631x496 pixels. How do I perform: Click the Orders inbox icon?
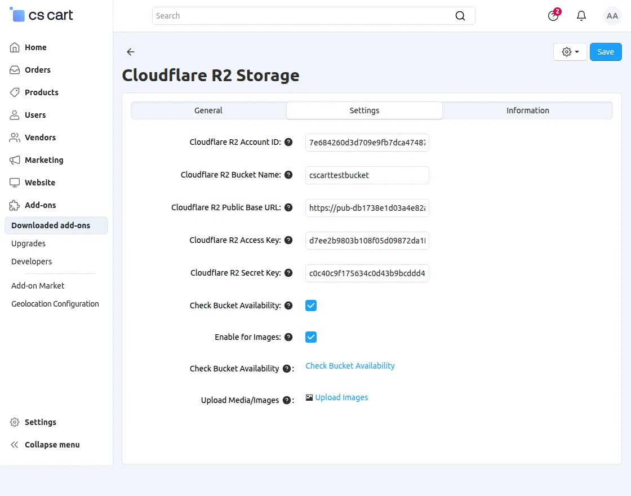tap(15, 70)
